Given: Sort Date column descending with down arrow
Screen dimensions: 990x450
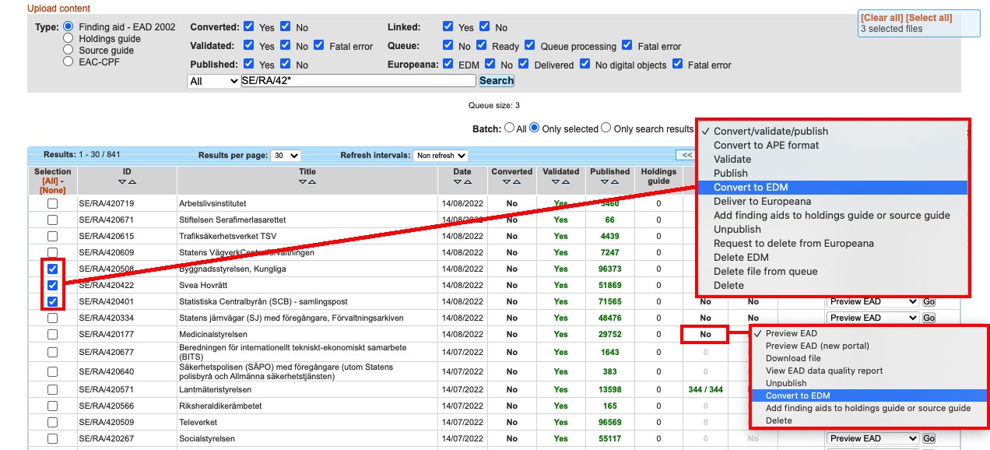Looking at the screenshot, I should (457, 181).
